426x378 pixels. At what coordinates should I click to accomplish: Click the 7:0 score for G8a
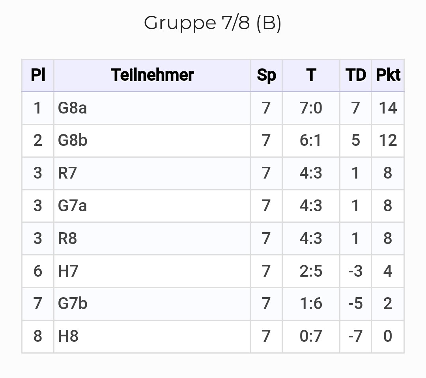click(x=311, y=108)
